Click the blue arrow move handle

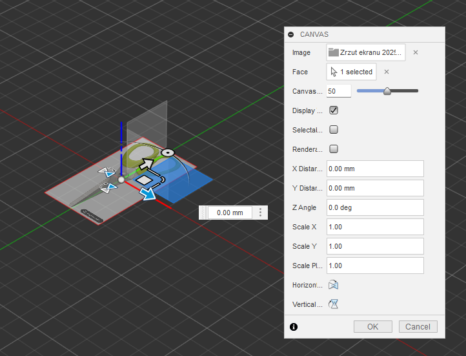click(150, 193)
